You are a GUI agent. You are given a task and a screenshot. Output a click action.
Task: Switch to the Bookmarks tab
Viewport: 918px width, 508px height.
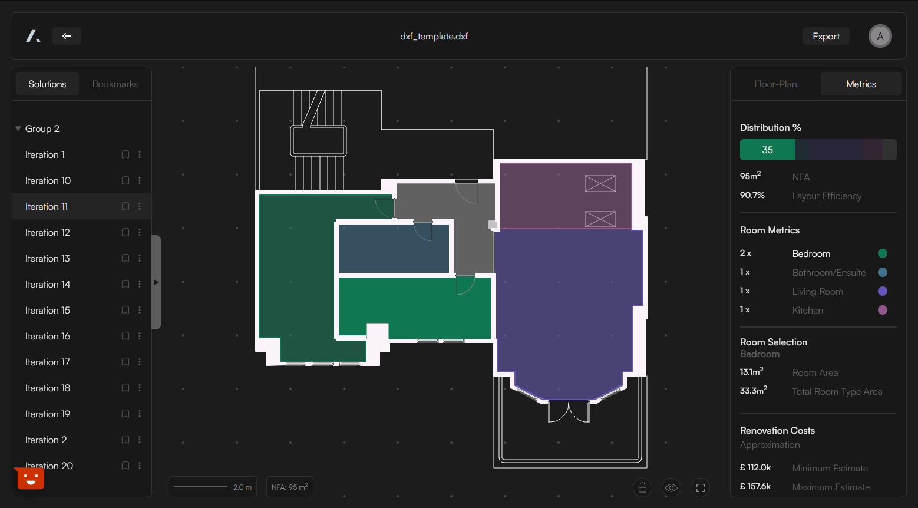115,84
